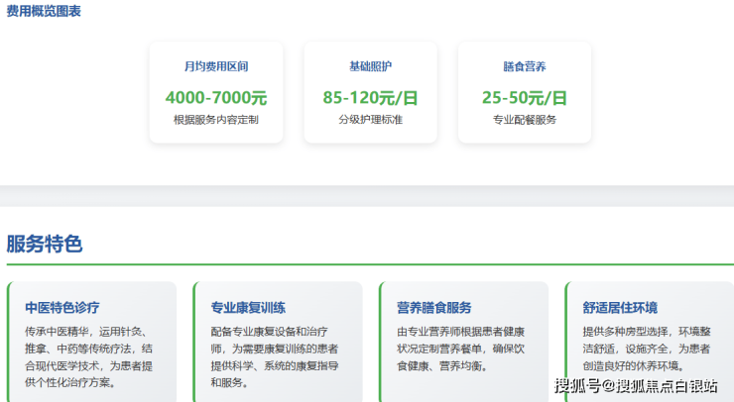734x402 pixels.
Task: Open the 中医特色诊疗 card title
Action: pyautogui.click(x=62, y=308)
